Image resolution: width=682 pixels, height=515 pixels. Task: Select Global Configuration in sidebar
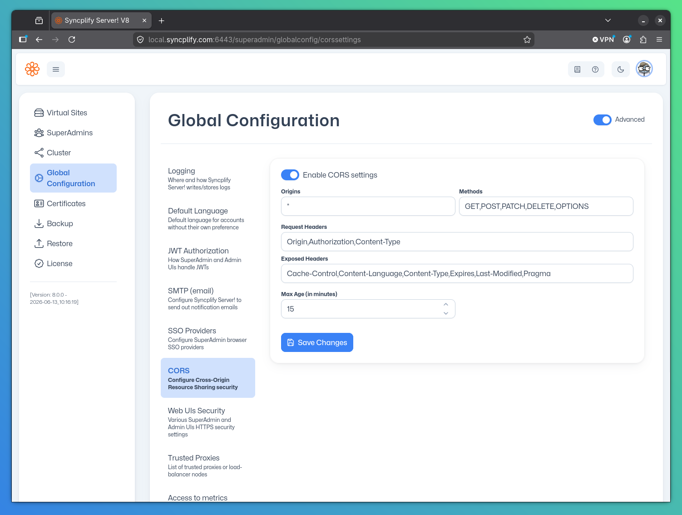coord(73,178)
